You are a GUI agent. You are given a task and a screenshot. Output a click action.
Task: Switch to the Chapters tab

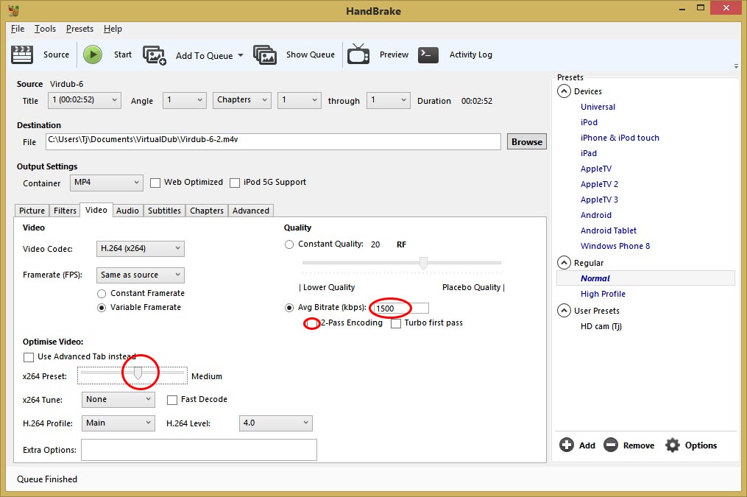pos(207,211)
